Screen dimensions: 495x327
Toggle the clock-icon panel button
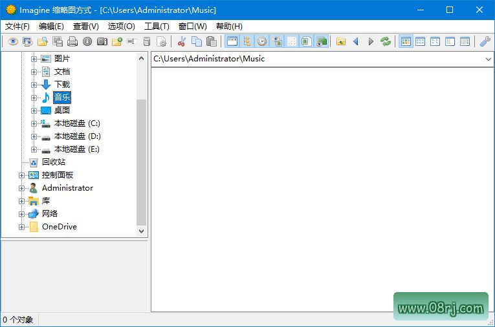[x=262, y=41]
